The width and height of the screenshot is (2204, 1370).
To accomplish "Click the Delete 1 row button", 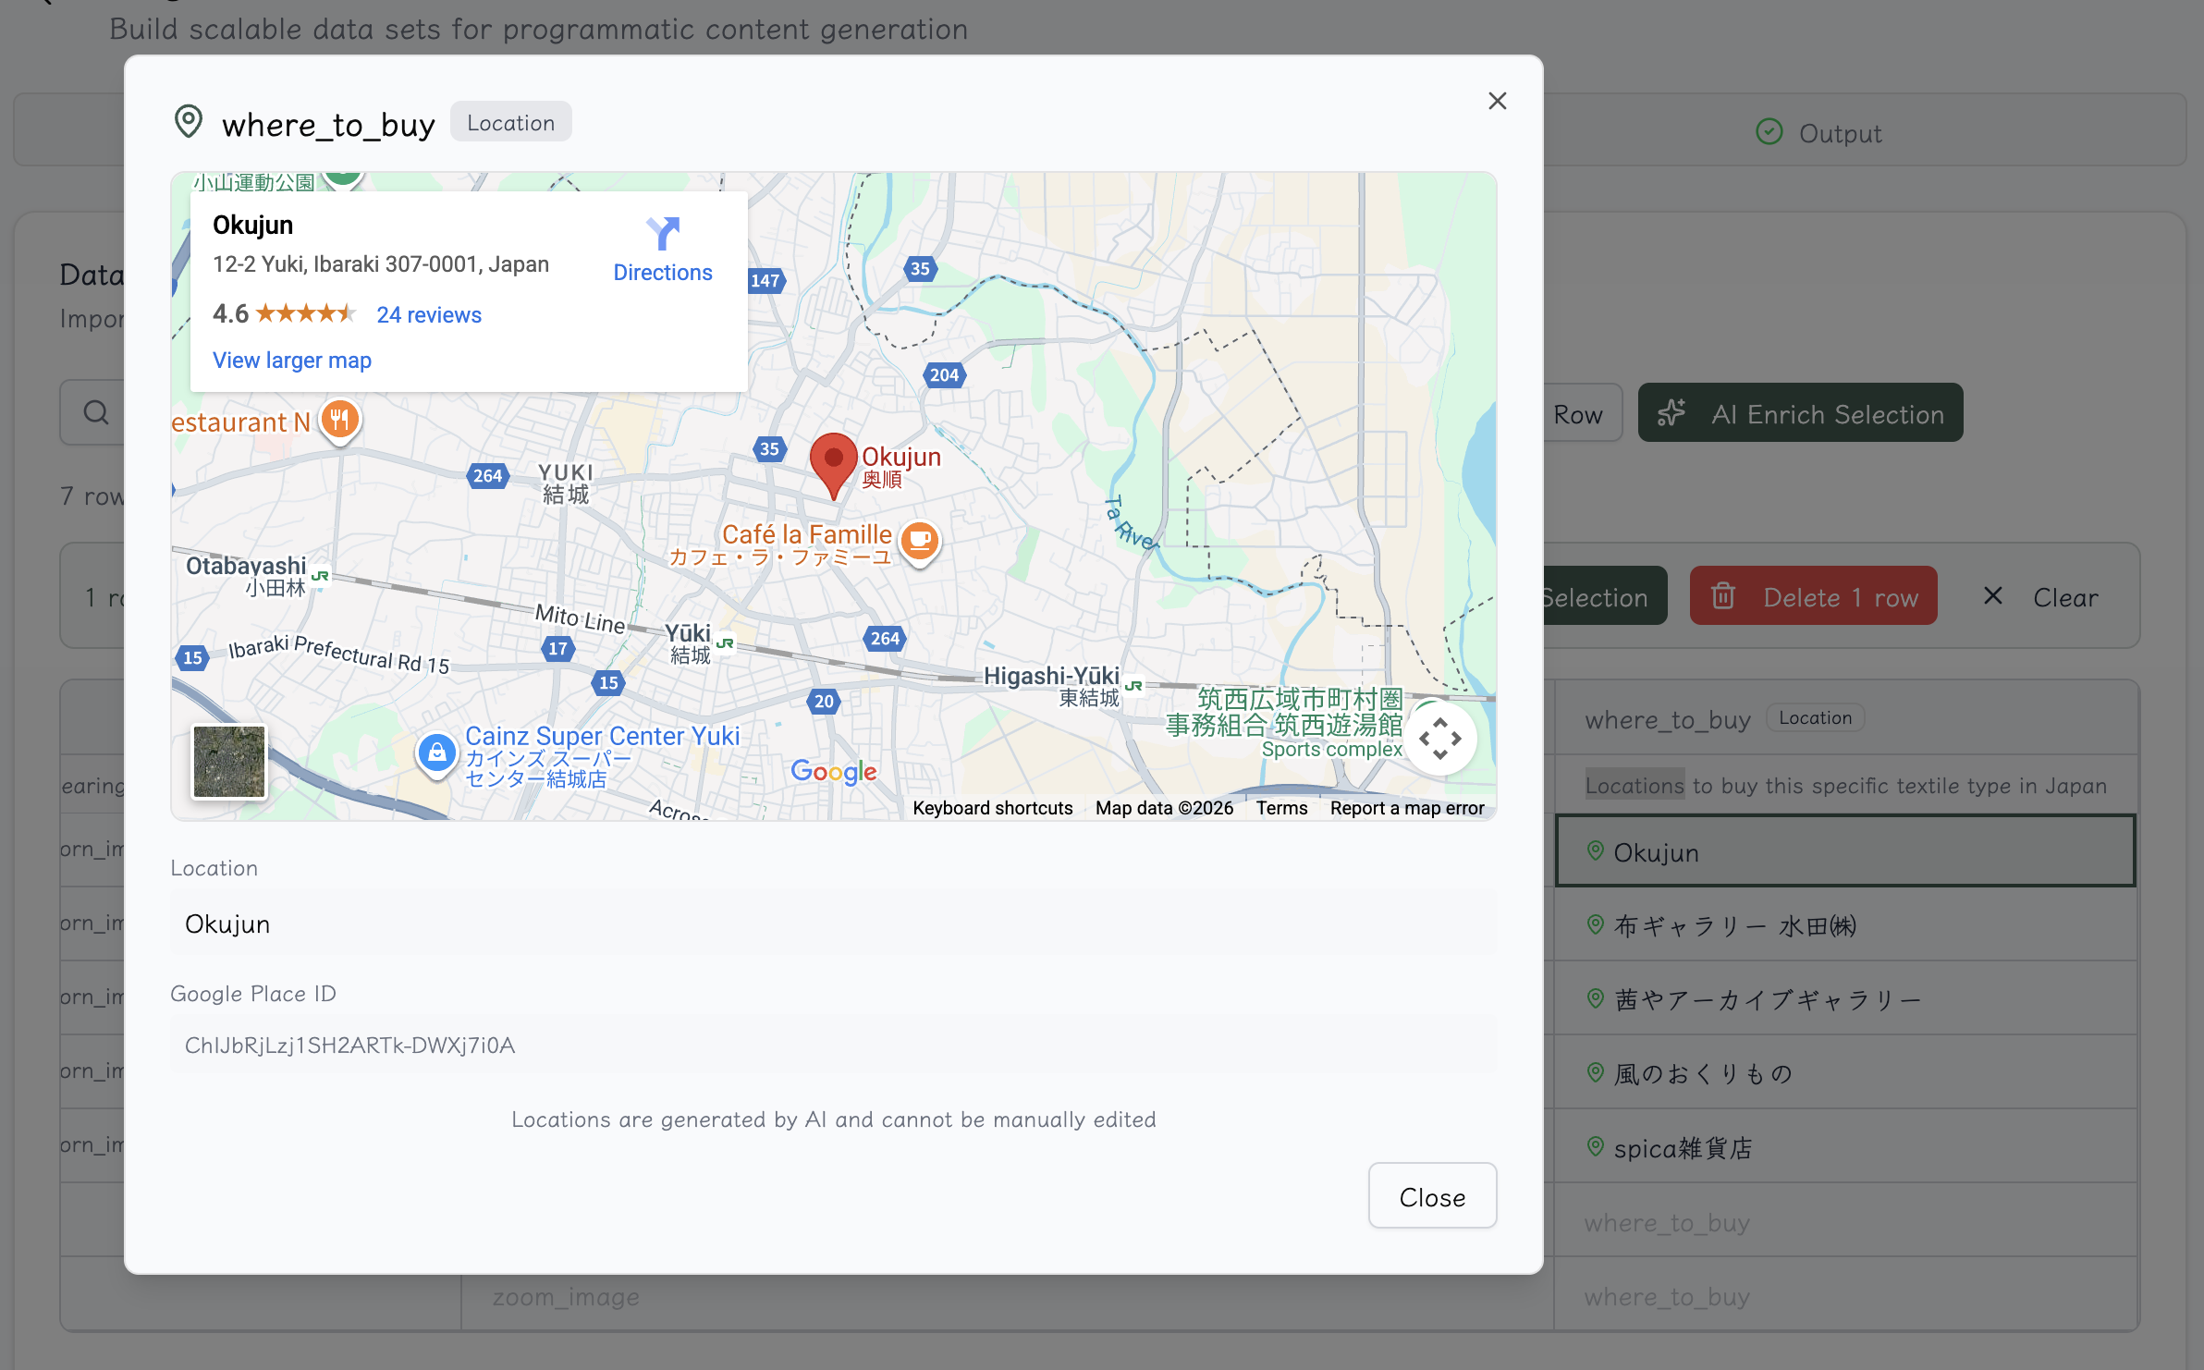I will click(x=1813, y=597).
